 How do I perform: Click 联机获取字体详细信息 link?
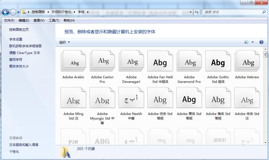[25, 46]
